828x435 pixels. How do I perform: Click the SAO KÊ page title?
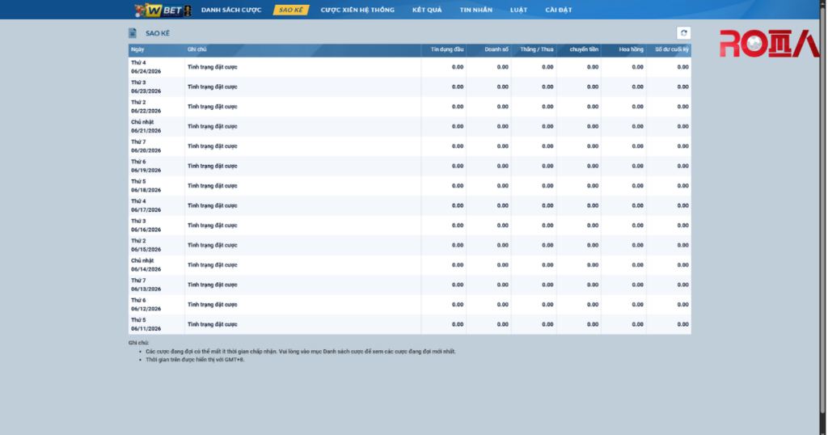[x=158, y=33]
